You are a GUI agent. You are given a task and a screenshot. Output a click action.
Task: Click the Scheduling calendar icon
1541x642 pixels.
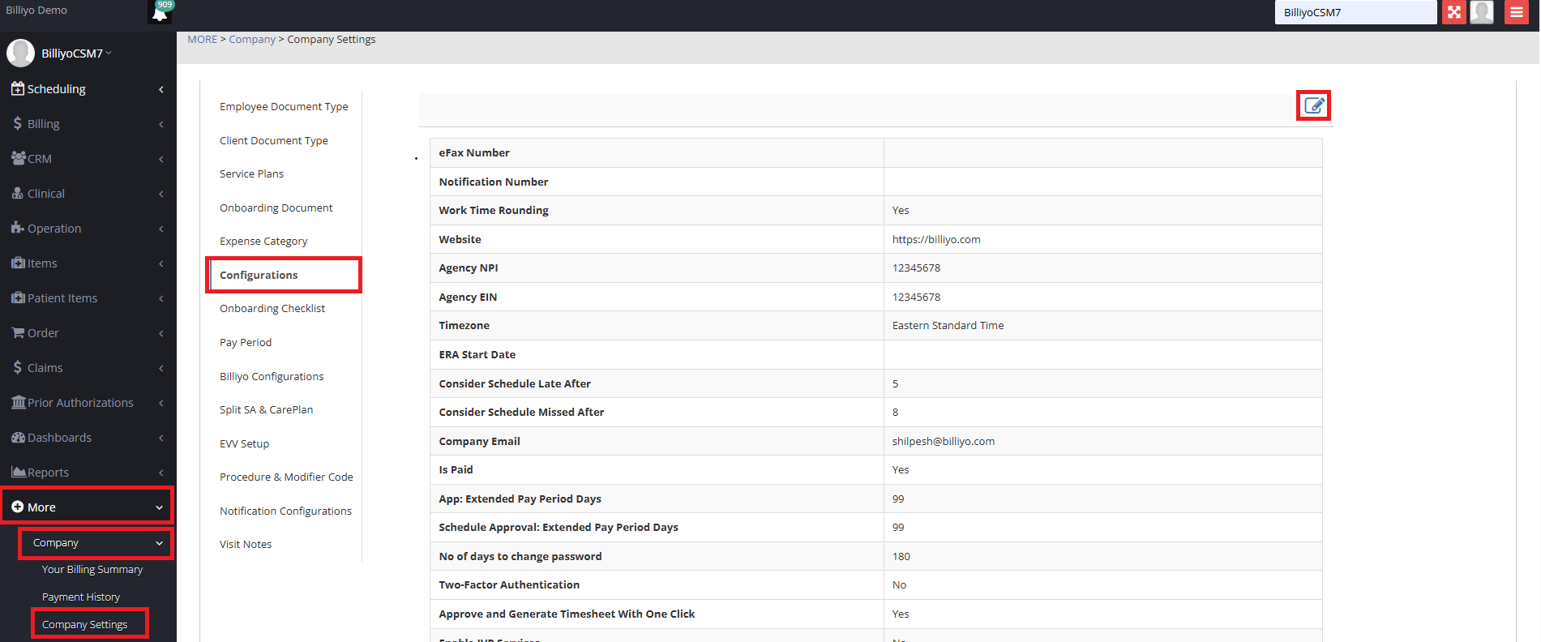[x=17, y=89]
